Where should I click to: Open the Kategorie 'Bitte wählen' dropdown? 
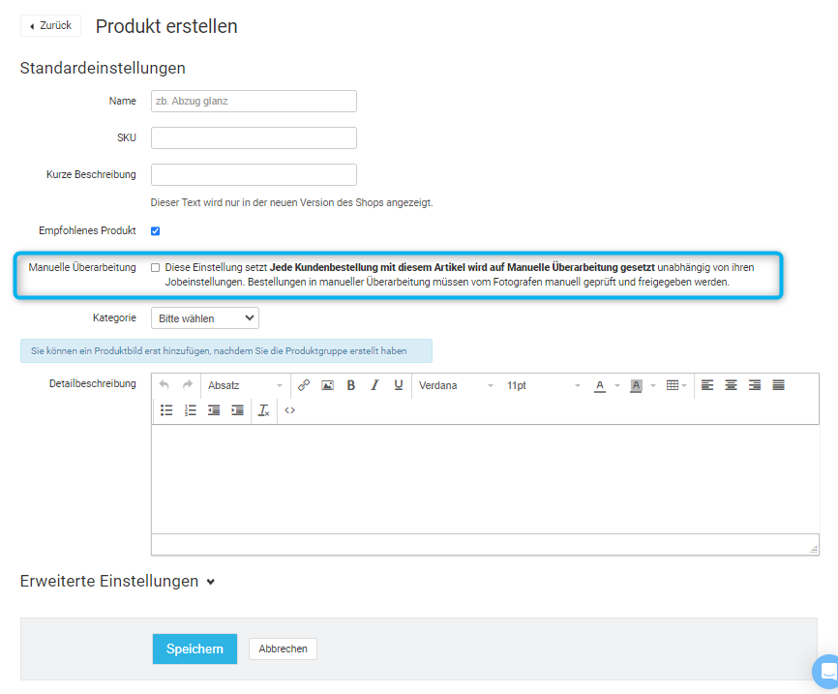click(205, 318)
